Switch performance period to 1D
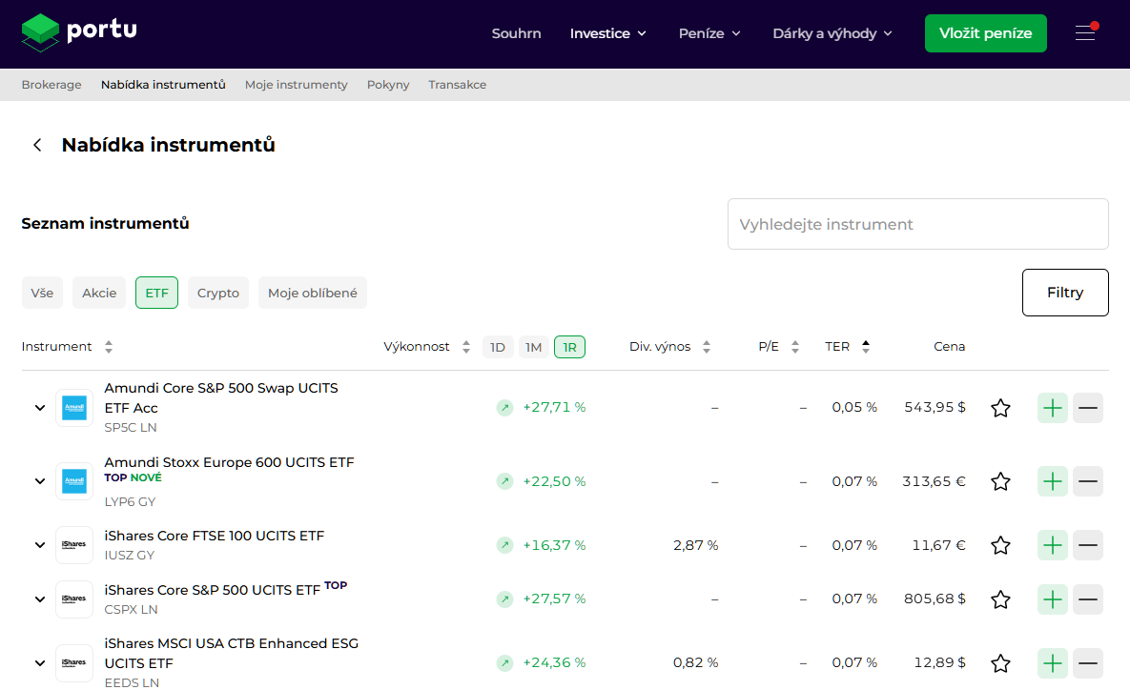1130x690 pixels. click(x=497, y=347)
